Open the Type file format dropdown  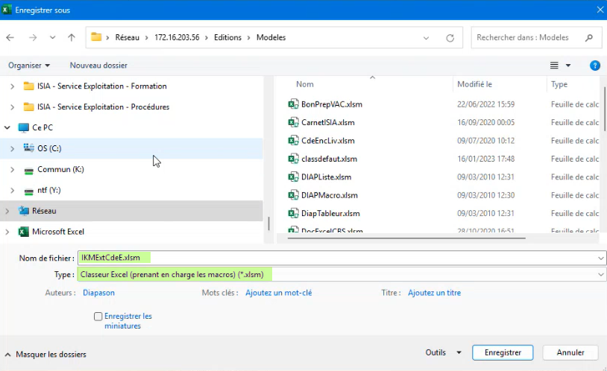click(x=601, y=275)
